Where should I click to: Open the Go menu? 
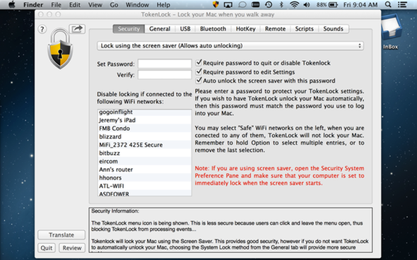114,5
